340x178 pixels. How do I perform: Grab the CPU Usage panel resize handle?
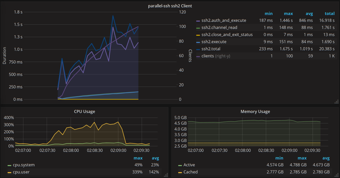pyautogui.click(x=166, y=175)
